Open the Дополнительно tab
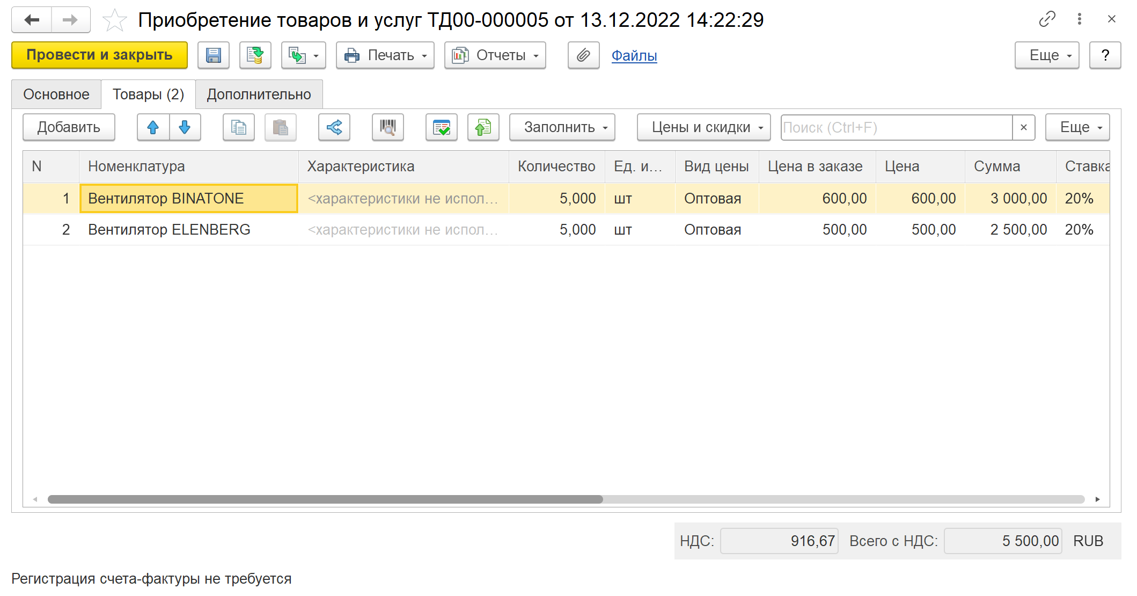The width and height of the screenshot is (1137, 596). tap(259, 95)
